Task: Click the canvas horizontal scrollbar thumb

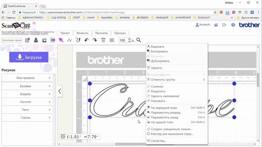Action: 145,144
